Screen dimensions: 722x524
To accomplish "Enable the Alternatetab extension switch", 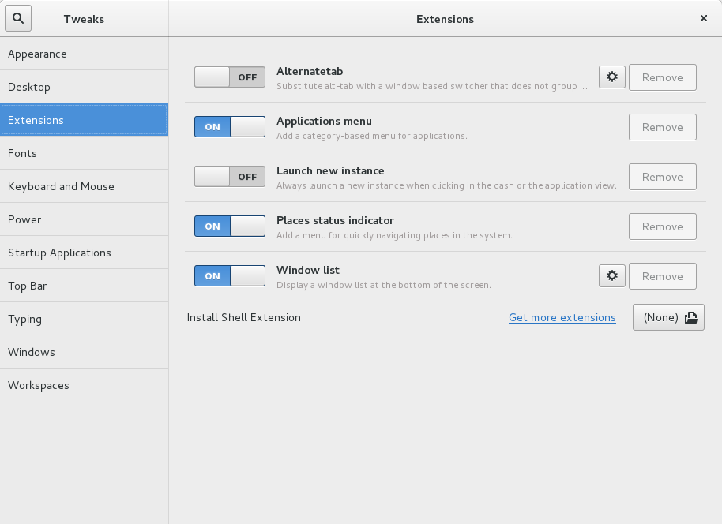I will click(230, 77).
